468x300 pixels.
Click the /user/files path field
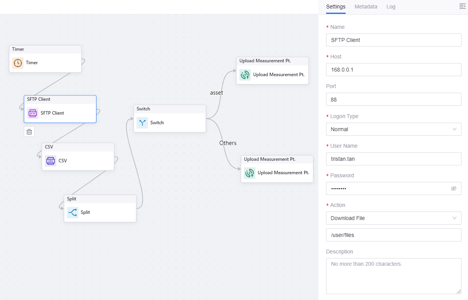click(x=393, y=235)
